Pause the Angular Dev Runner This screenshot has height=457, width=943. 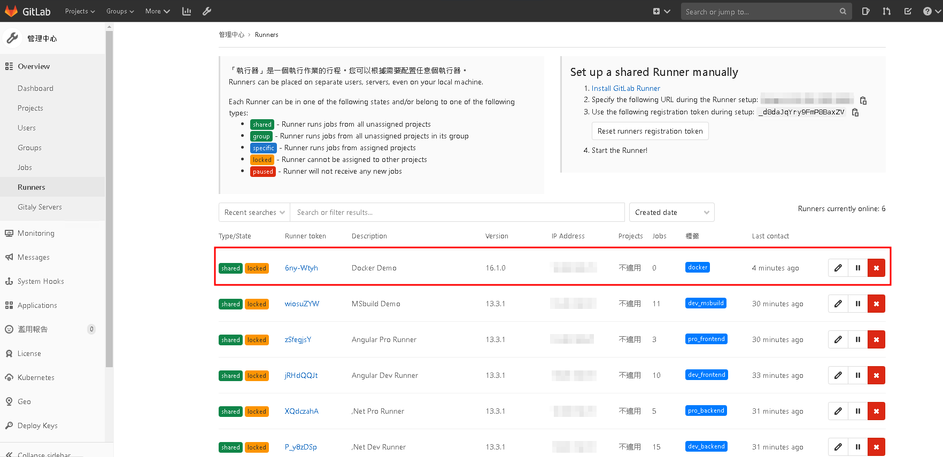click(x=858, y=375)
